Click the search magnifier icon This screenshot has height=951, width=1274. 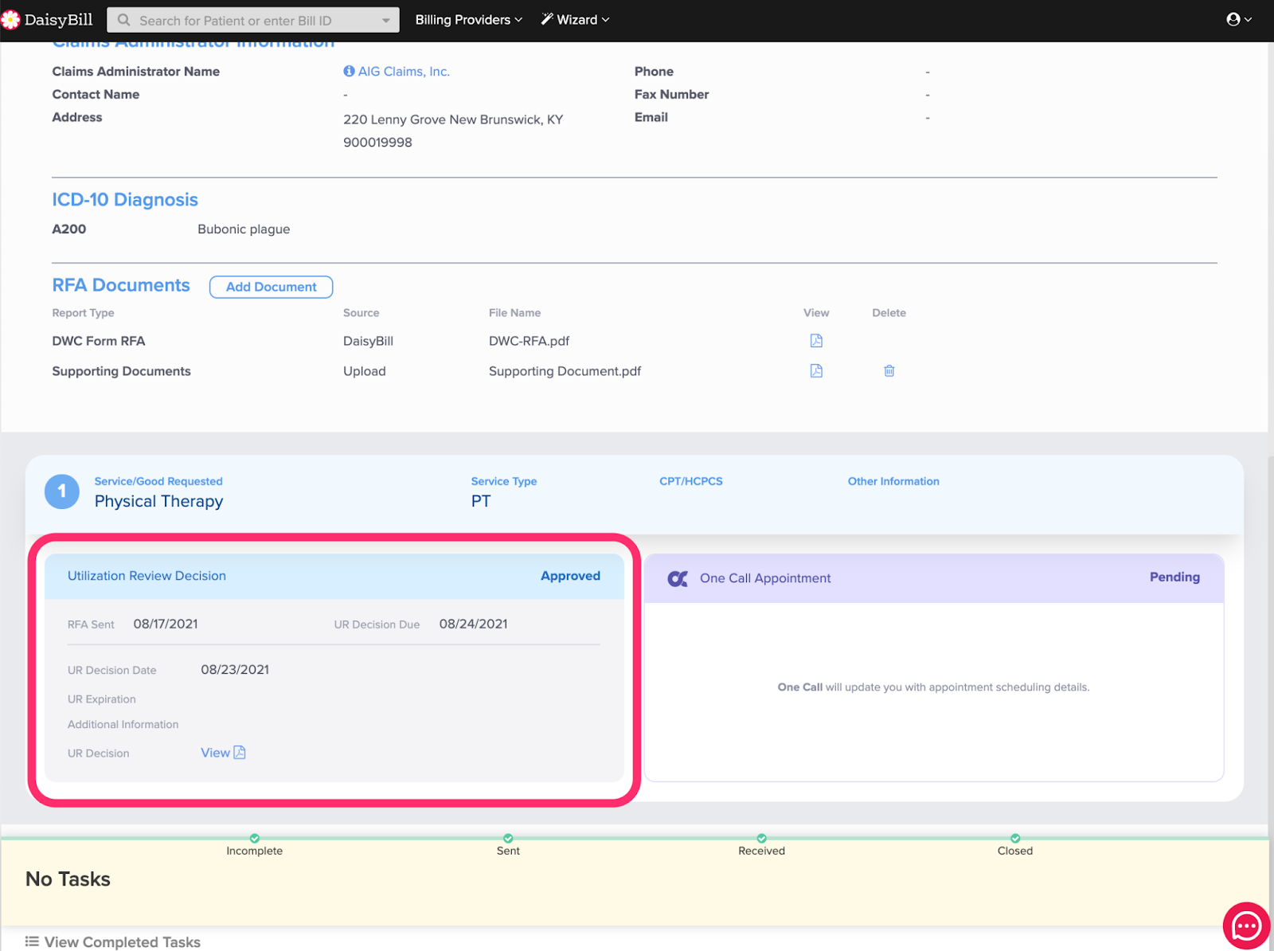pos(124,21)
